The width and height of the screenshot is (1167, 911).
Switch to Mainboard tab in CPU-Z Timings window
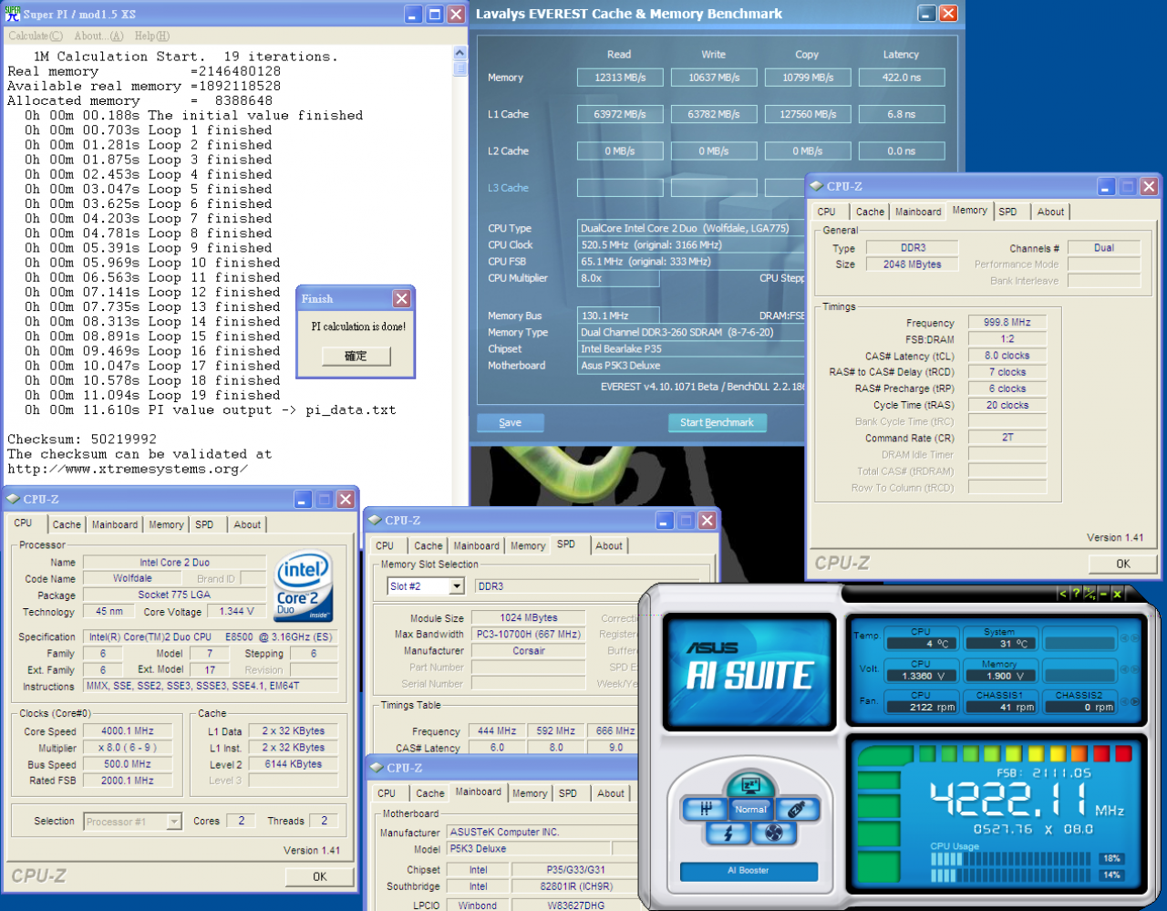point(918,212)
